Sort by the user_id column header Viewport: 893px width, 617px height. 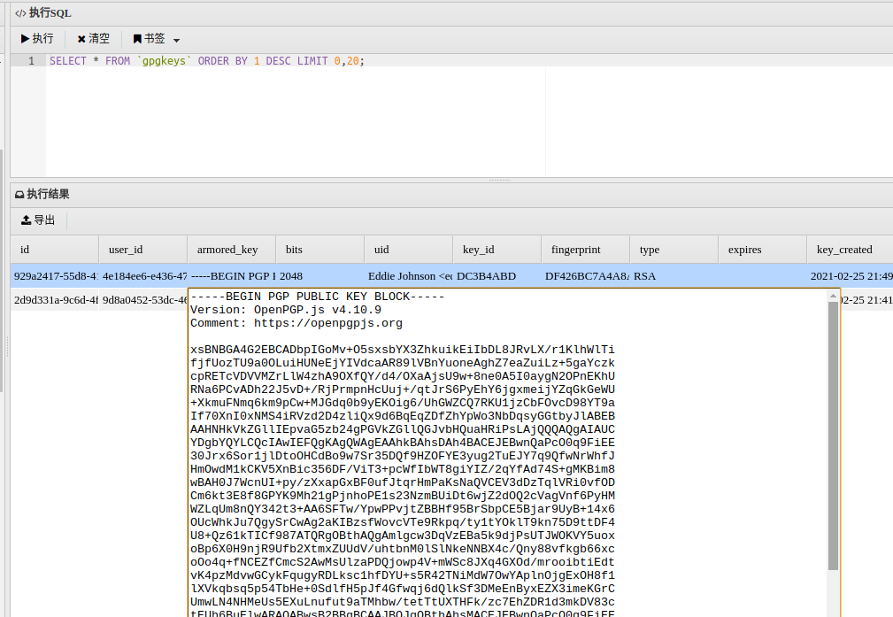(x=143, y=250)
